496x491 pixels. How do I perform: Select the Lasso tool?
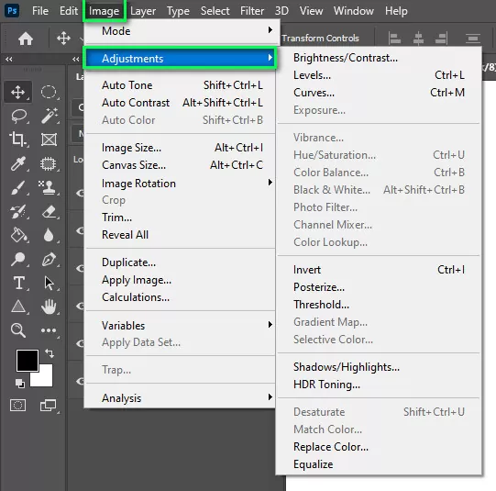18,116
